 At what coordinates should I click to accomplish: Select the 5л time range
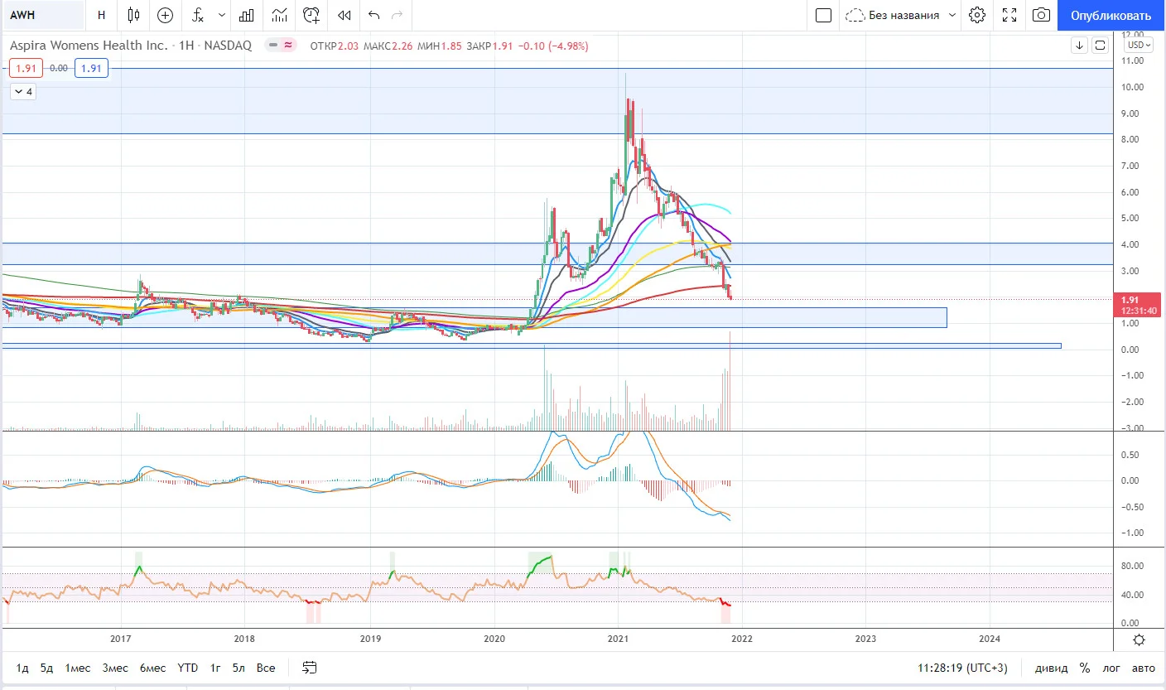tap(238, 668)
